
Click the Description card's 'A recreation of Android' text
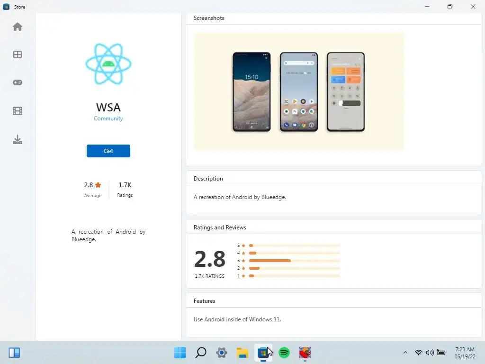pyautogui.click(x=240, y=197)
